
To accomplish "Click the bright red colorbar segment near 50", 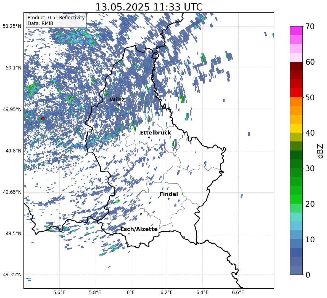I will (296, 93).
